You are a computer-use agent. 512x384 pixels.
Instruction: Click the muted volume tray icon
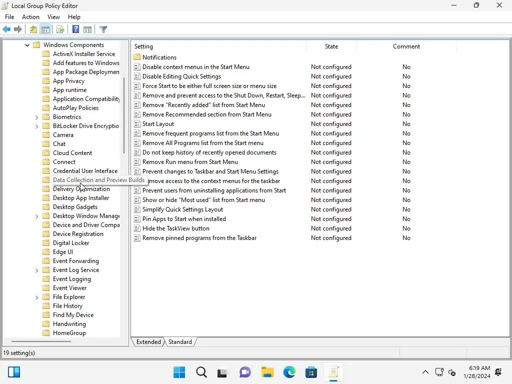(x=452, y=372)
